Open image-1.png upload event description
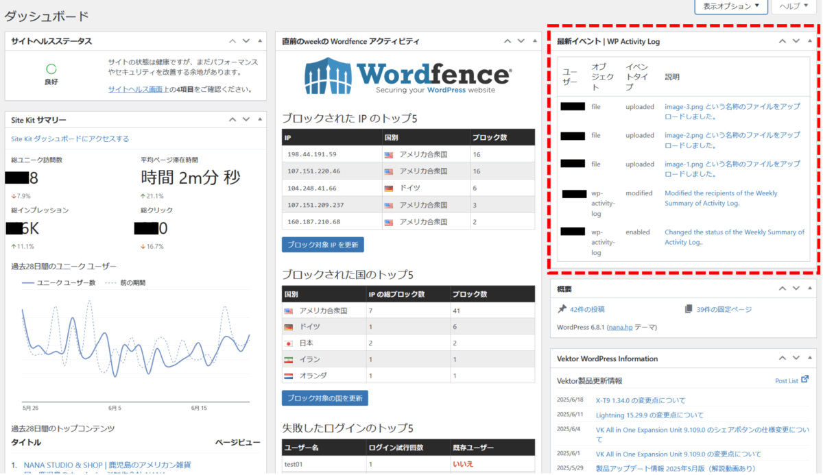 pyautogui.click(x=732, y=169)
